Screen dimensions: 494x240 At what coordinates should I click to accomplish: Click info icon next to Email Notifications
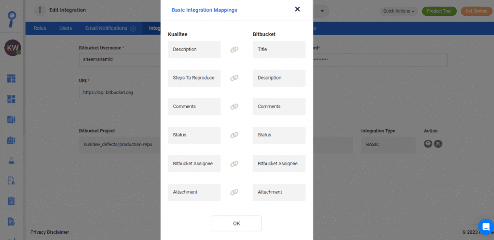tap(133, 28)
